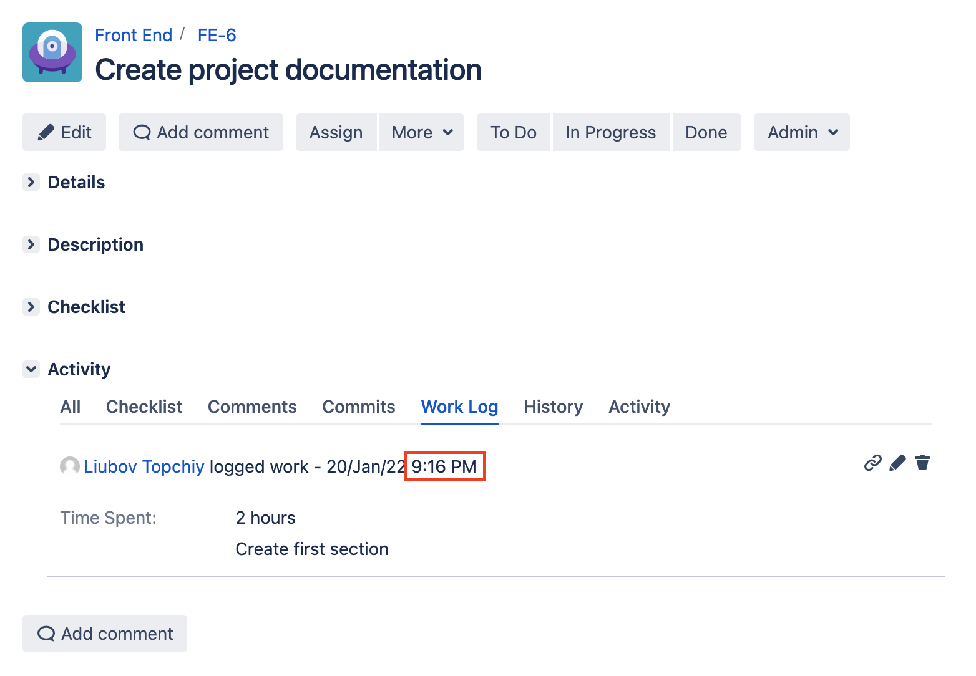Copy the work log permalink icon

tap(872, 463)
